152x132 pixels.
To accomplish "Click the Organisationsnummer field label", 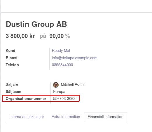I will coord(26,98).
